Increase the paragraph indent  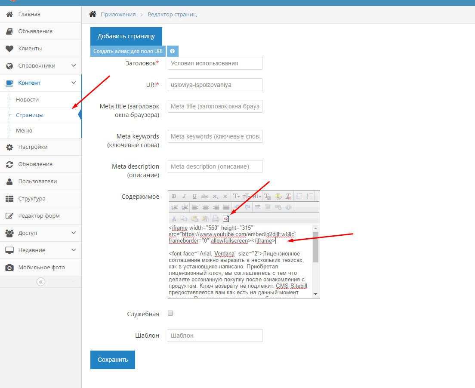[x=185, y=207]
